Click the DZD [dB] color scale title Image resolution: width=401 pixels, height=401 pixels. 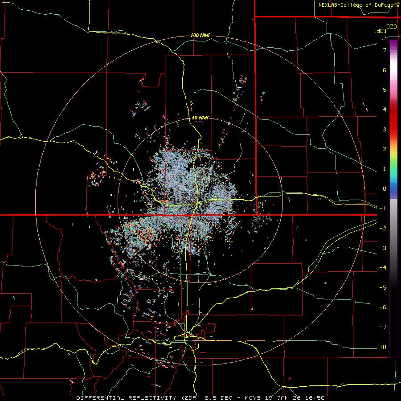click(x=385, y=29)
